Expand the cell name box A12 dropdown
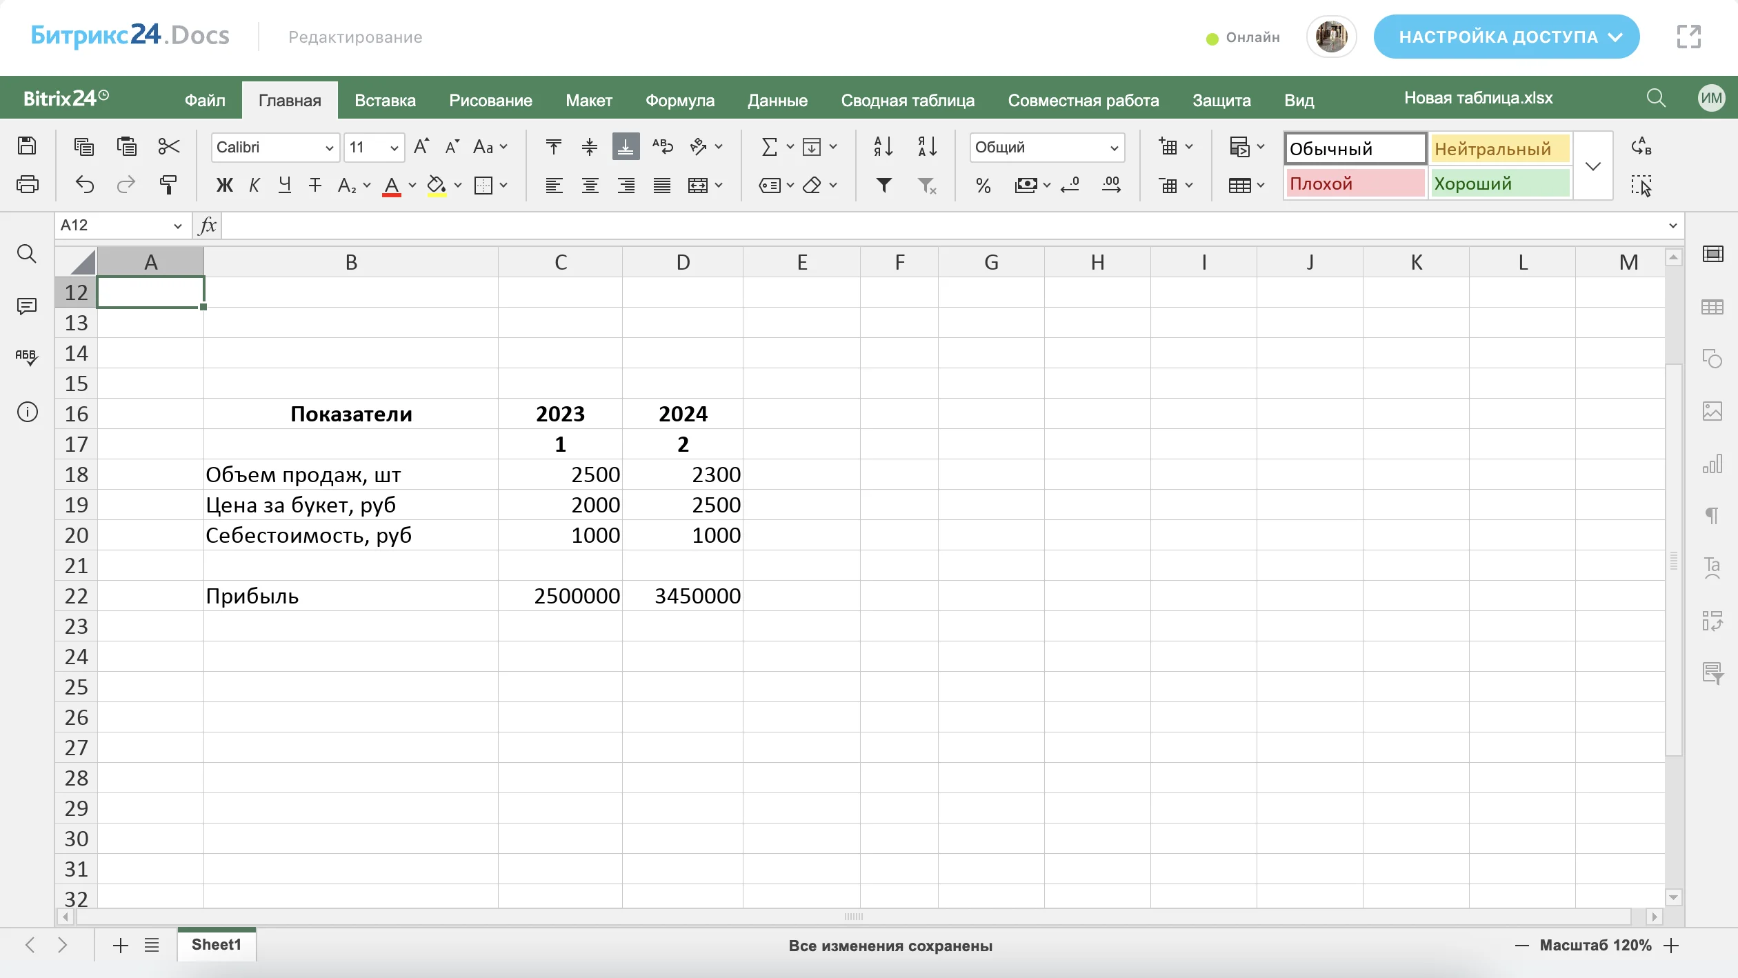 point(177,226)
